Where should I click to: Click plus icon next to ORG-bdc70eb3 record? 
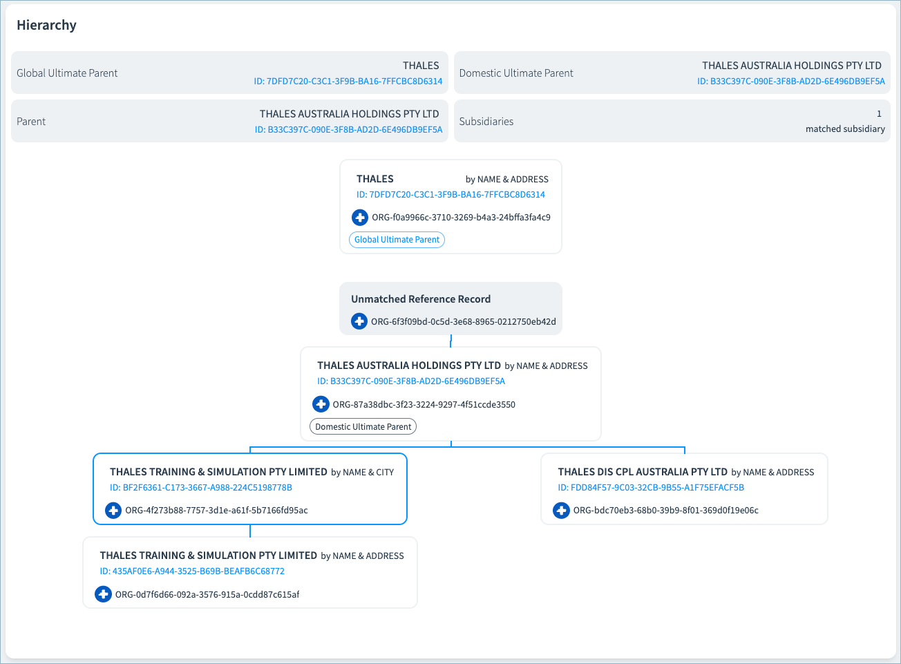coord(561,511)
